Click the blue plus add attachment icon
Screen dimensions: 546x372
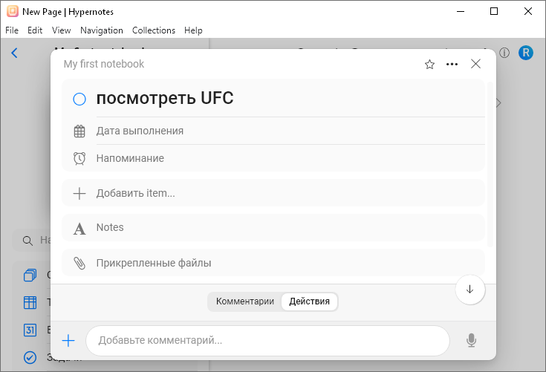click(68, 341)
